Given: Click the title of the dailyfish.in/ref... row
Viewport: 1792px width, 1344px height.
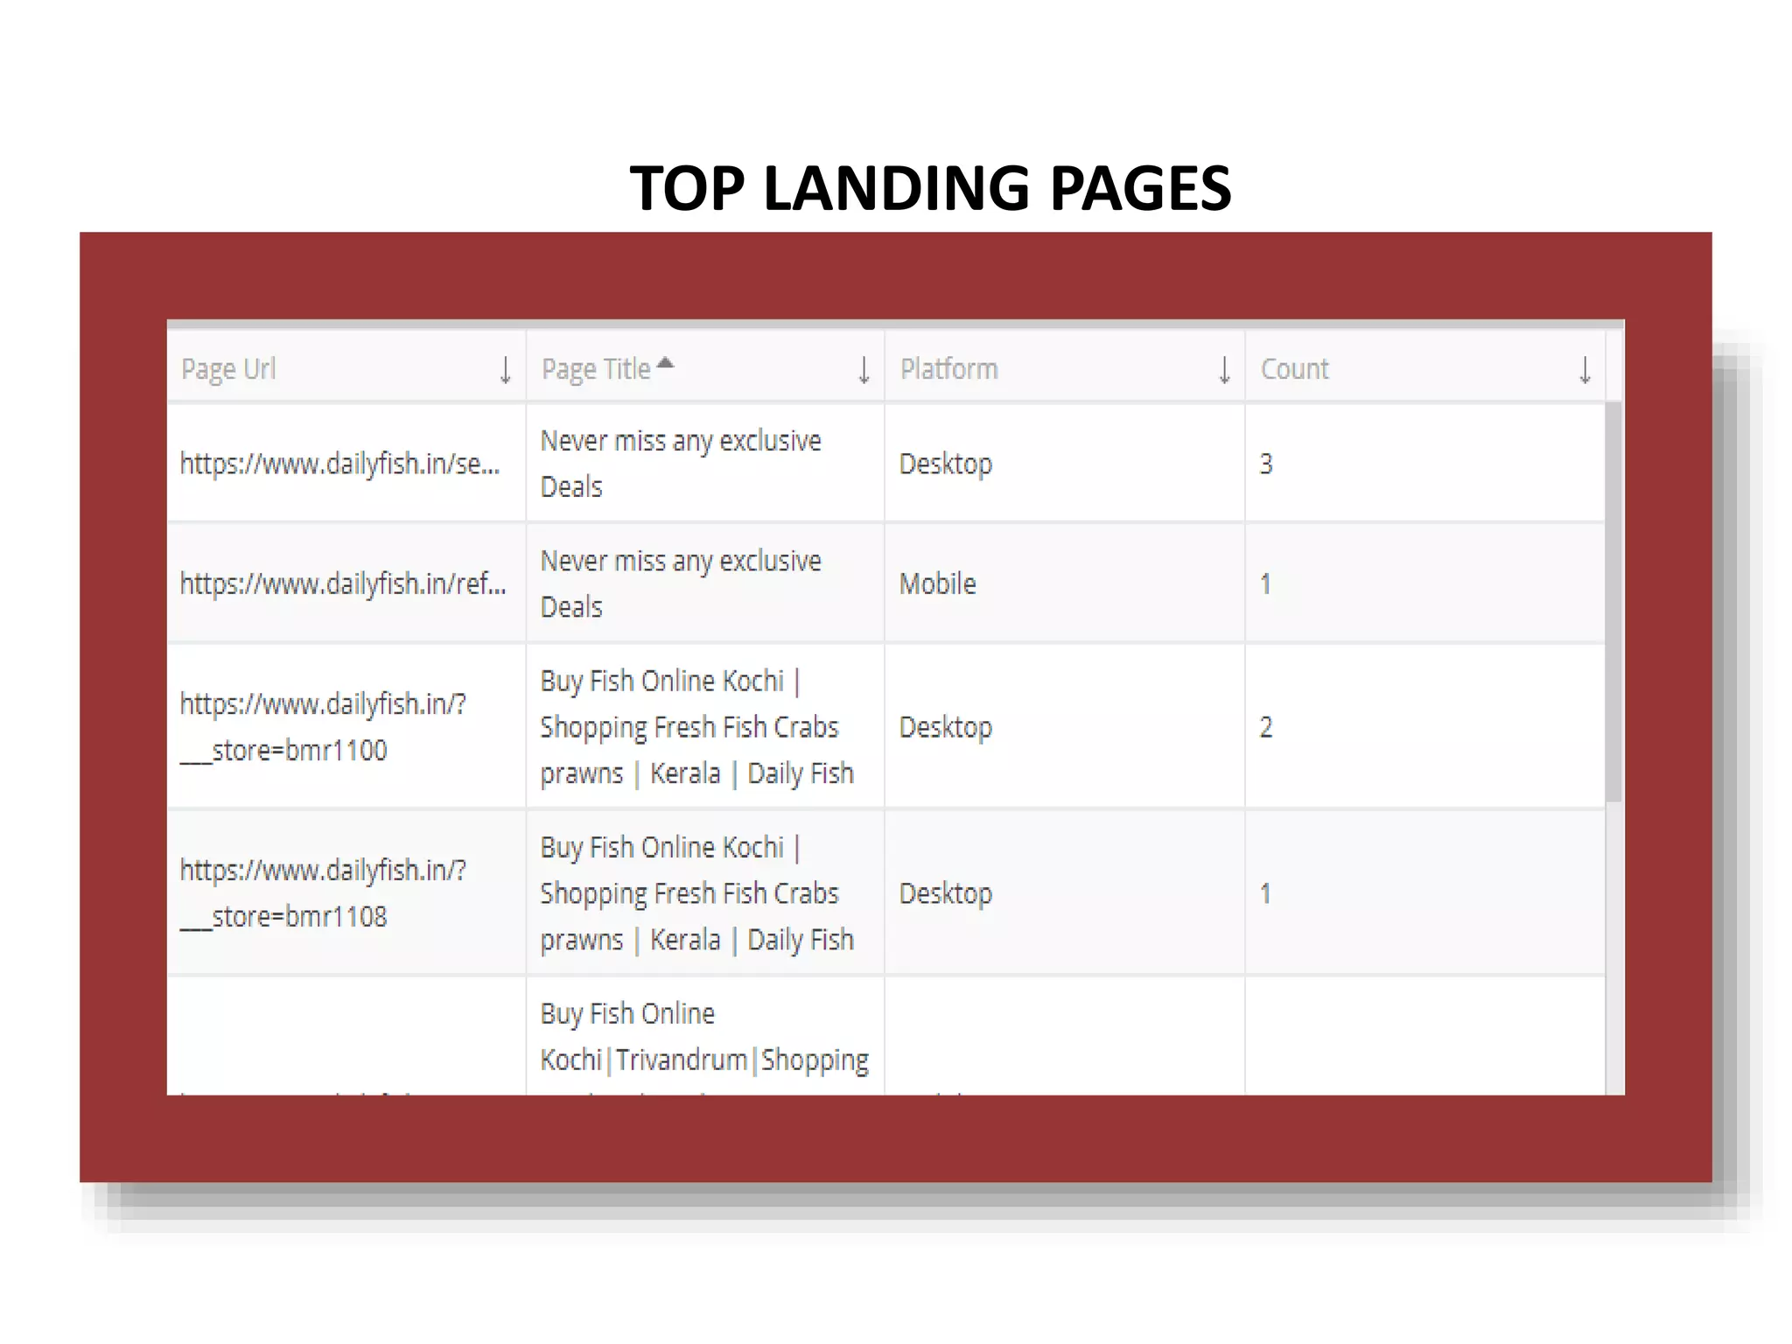Looking at the screenshot, I should 681,583.
